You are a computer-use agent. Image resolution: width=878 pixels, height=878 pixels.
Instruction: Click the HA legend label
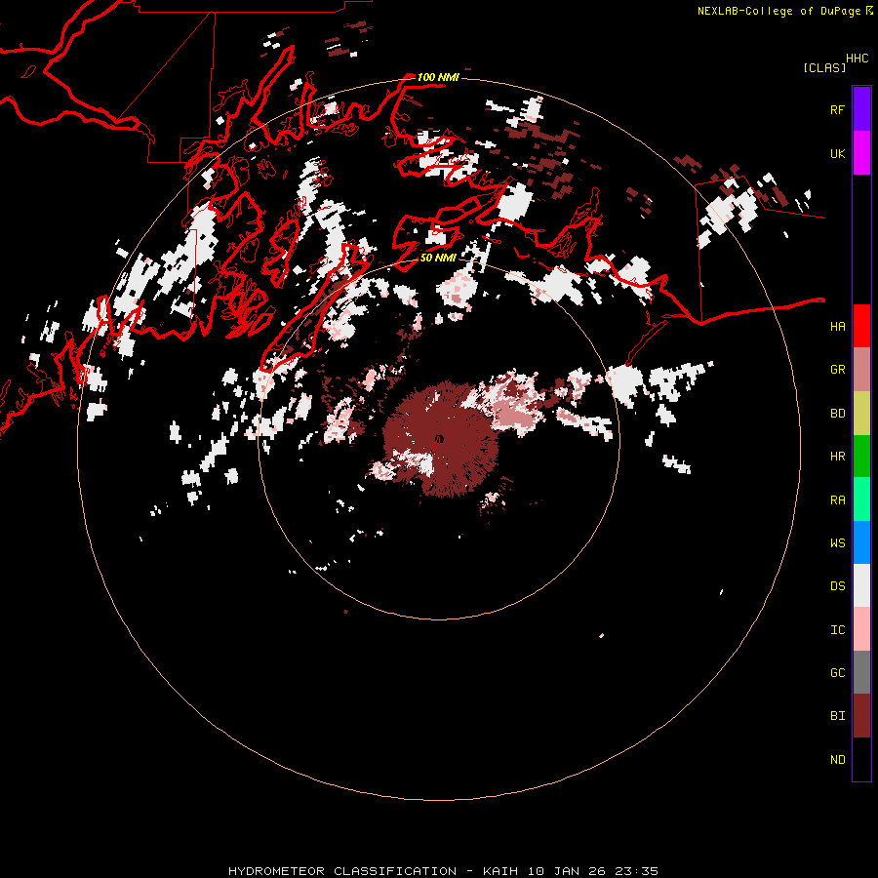(x=837, y=327)
